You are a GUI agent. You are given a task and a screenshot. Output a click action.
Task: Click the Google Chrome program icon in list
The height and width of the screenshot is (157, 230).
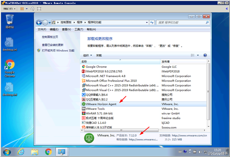pos(84,67)
